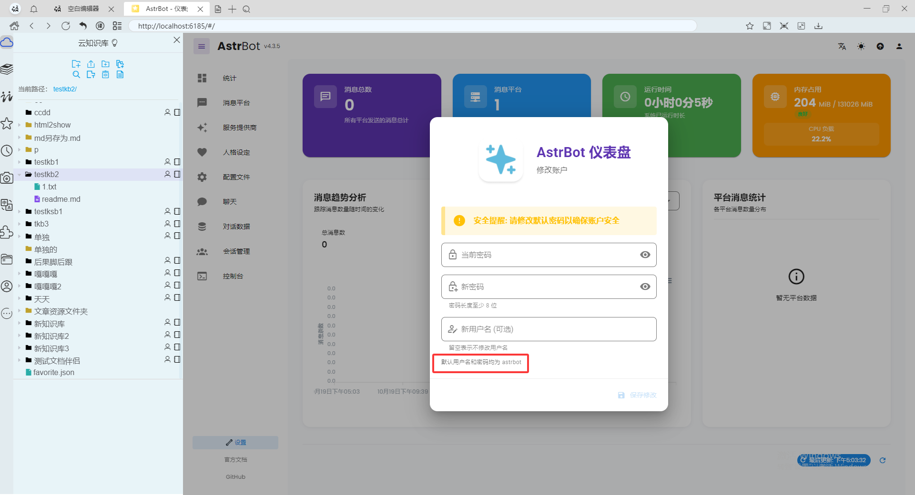Toggle dark mode with the sun icon

pos(861,46)
